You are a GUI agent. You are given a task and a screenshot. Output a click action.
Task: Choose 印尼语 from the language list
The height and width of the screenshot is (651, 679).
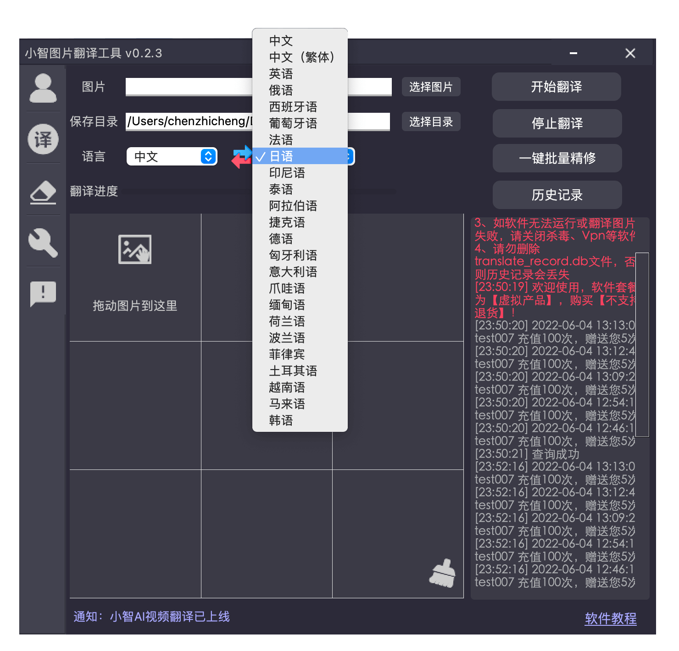coord(300,173)
